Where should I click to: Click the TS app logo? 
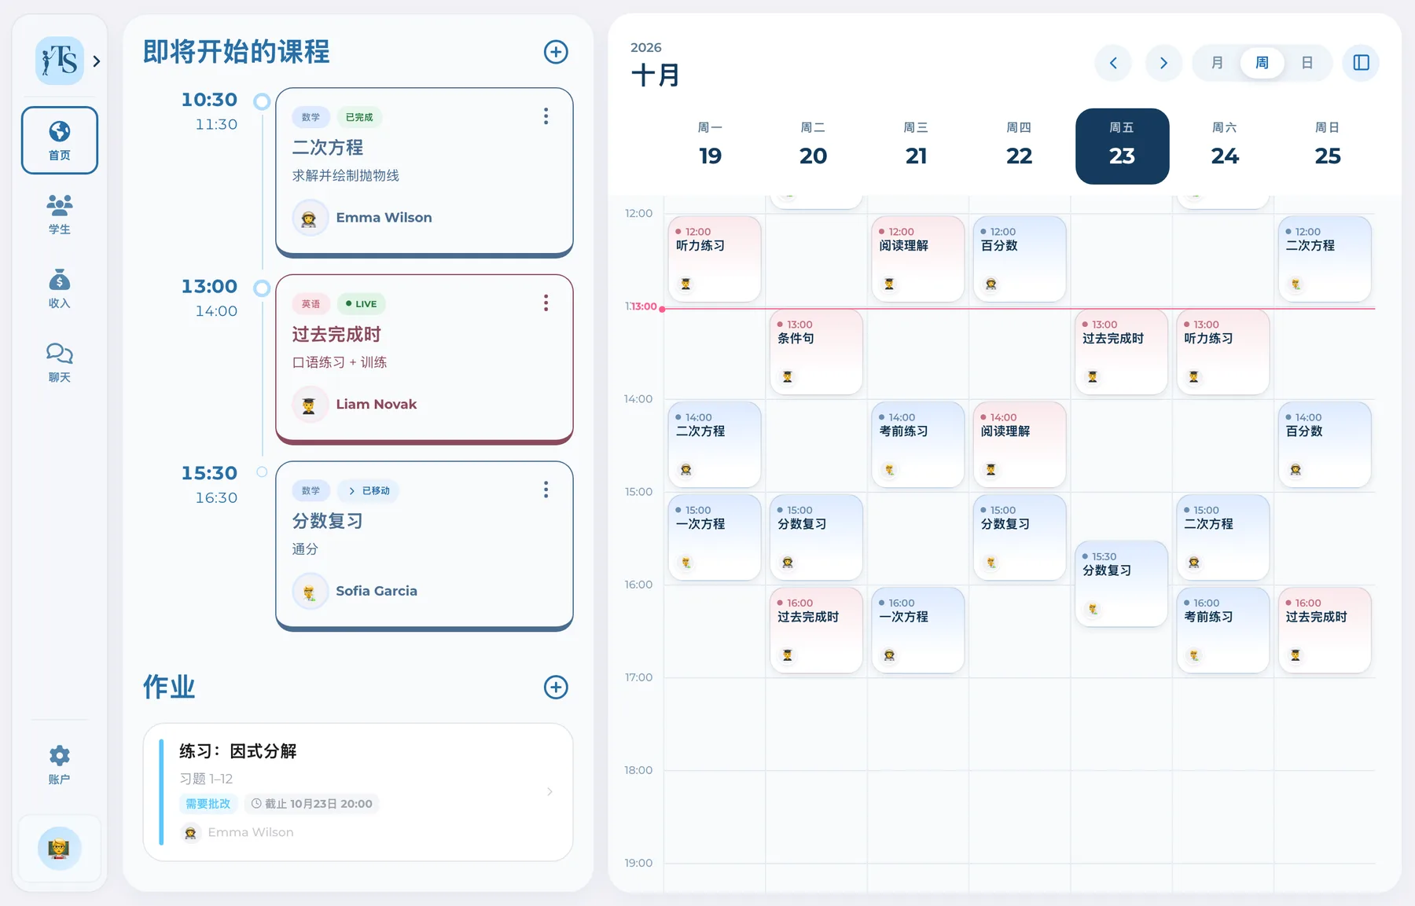pos(60,61)
